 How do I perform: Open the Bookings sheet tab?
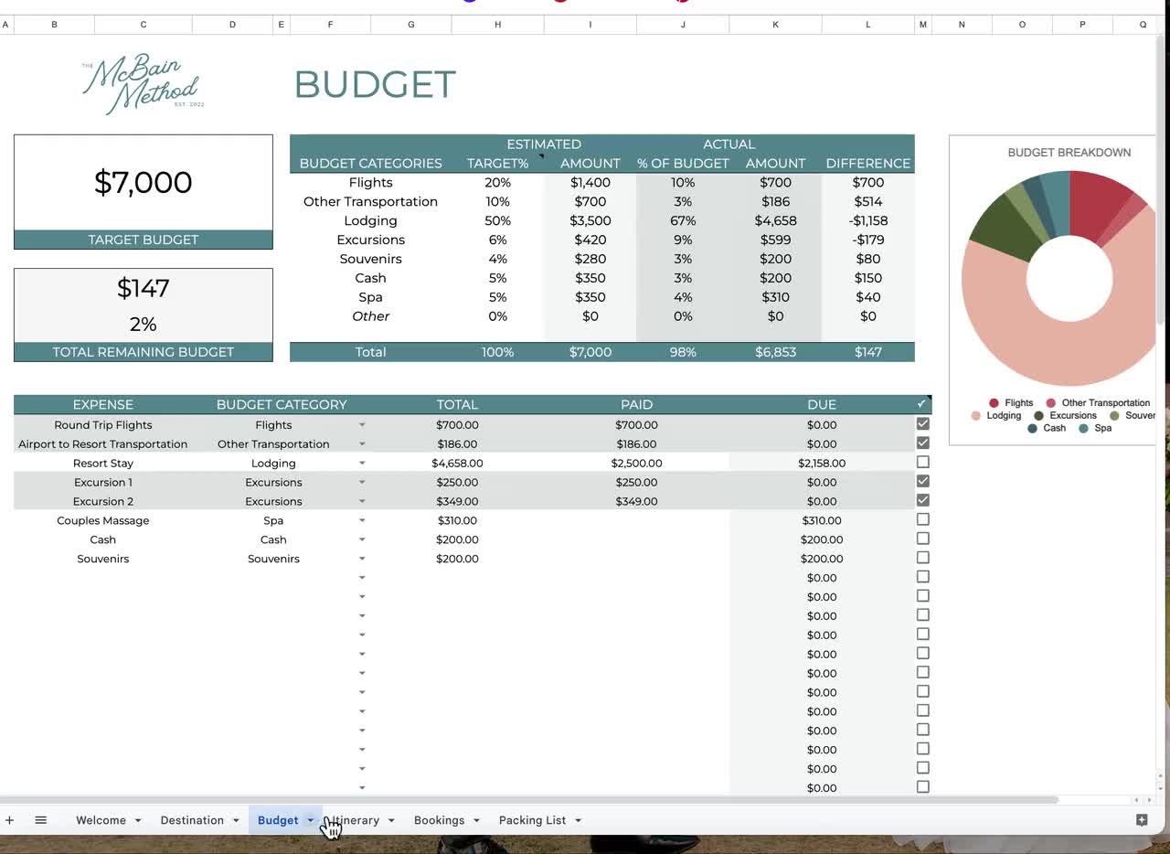click(x=438, y=820)
